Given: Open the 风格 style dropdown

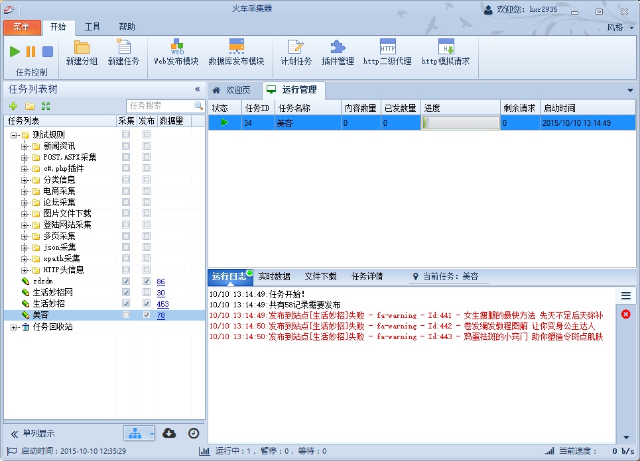Looking at the screenshot, I should coord(619,27).
